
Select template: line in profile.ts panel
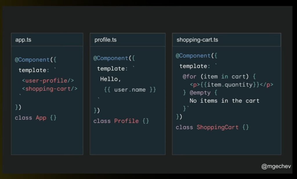pos(116,68)
